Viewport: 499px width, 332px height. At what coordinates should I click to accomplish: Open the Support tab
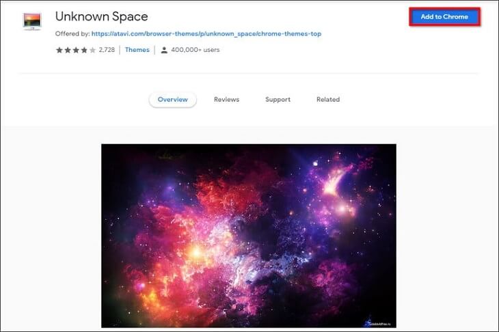(x=278, y=100)
